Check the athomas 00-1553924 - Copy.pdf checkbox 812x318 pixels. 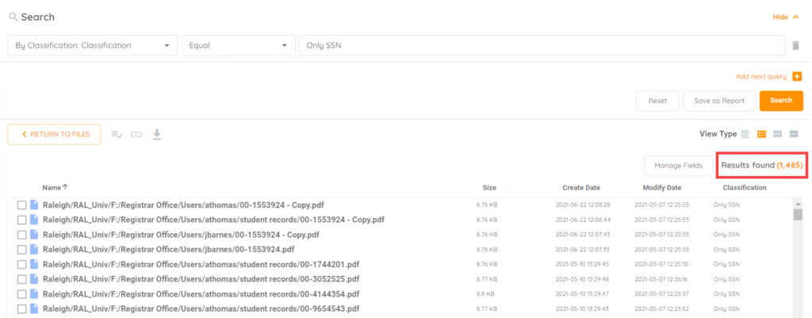pos(22,205)
